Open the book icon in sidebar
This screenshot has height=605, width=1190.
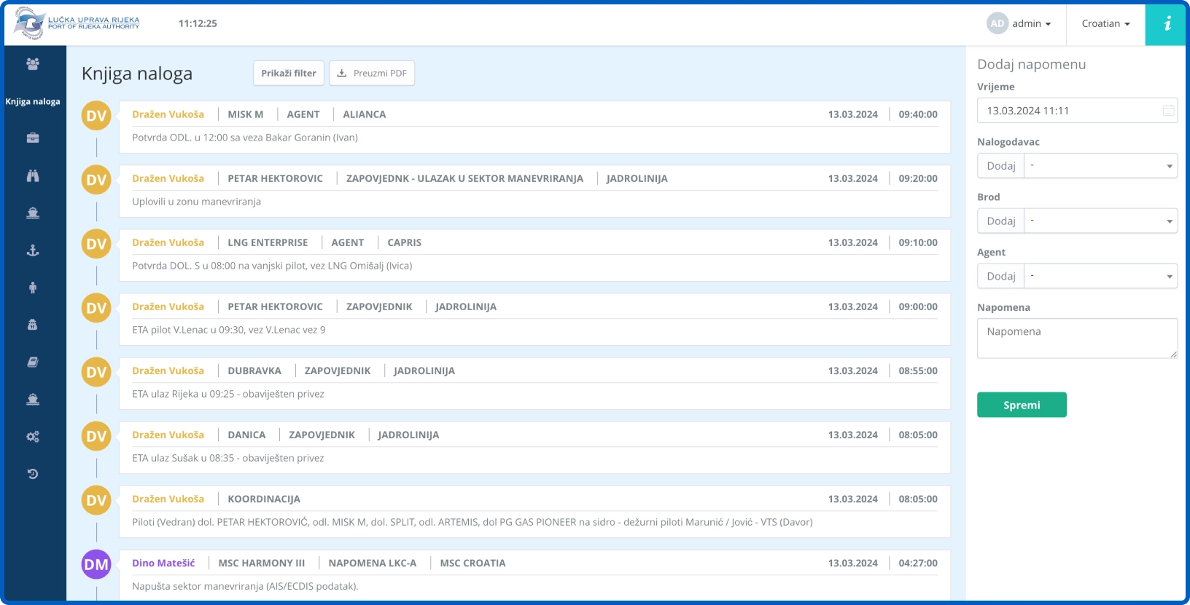[33, 362]
